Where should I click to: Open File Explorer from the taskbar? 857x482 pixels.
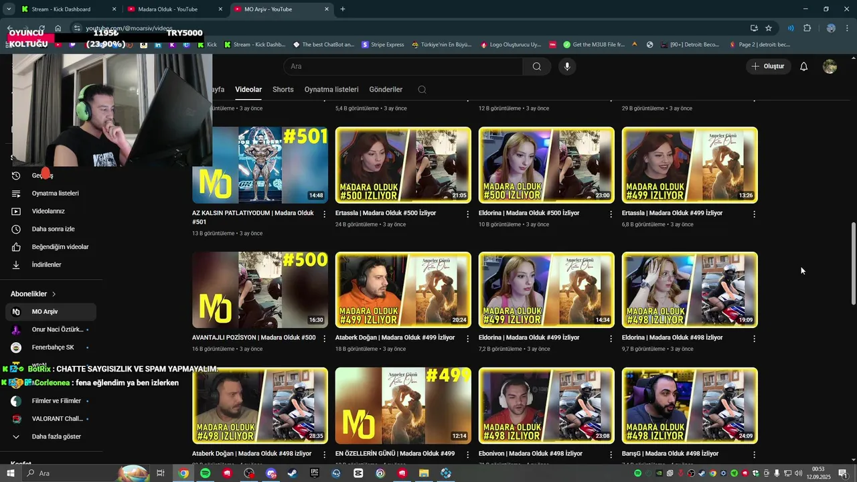(424, 473)
